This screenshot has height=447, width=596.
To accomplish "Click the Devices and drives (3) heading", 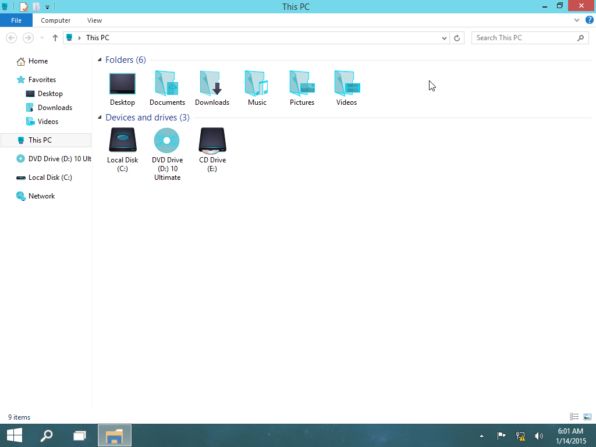I will [x=147, y=118].
